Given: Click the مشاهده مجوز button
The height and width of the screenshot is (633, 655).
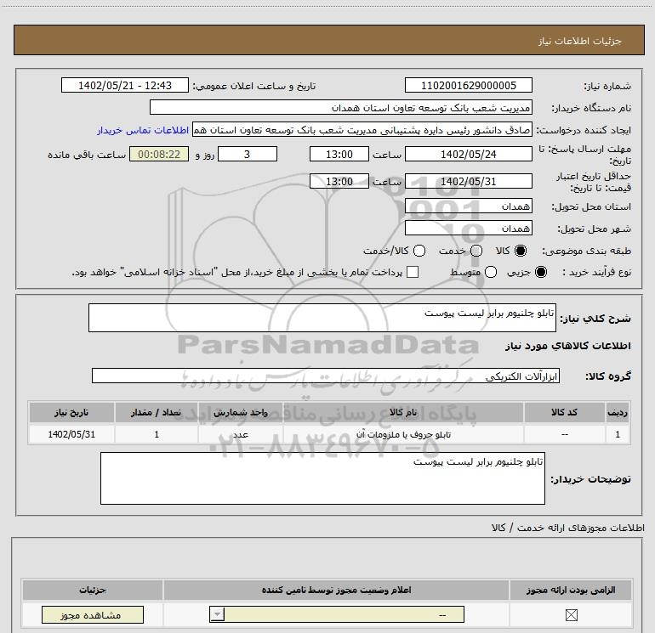Looking at the screenshot, I should pos(93,614).
